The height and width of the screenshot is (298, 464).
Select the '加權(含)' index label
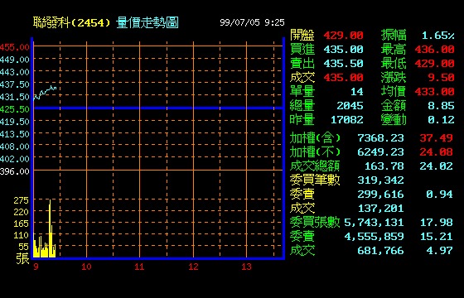pyautogui.click(x=315, y=138)
